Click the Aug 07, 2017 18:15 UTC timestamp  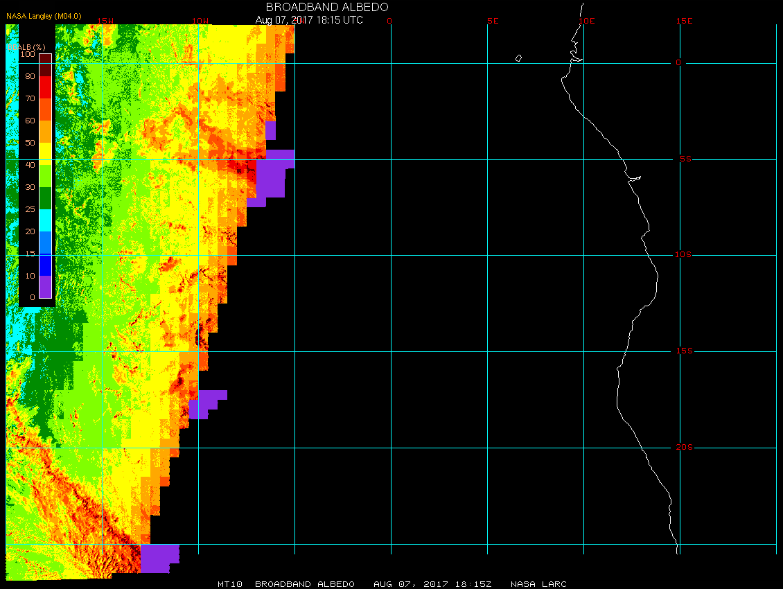309,20
